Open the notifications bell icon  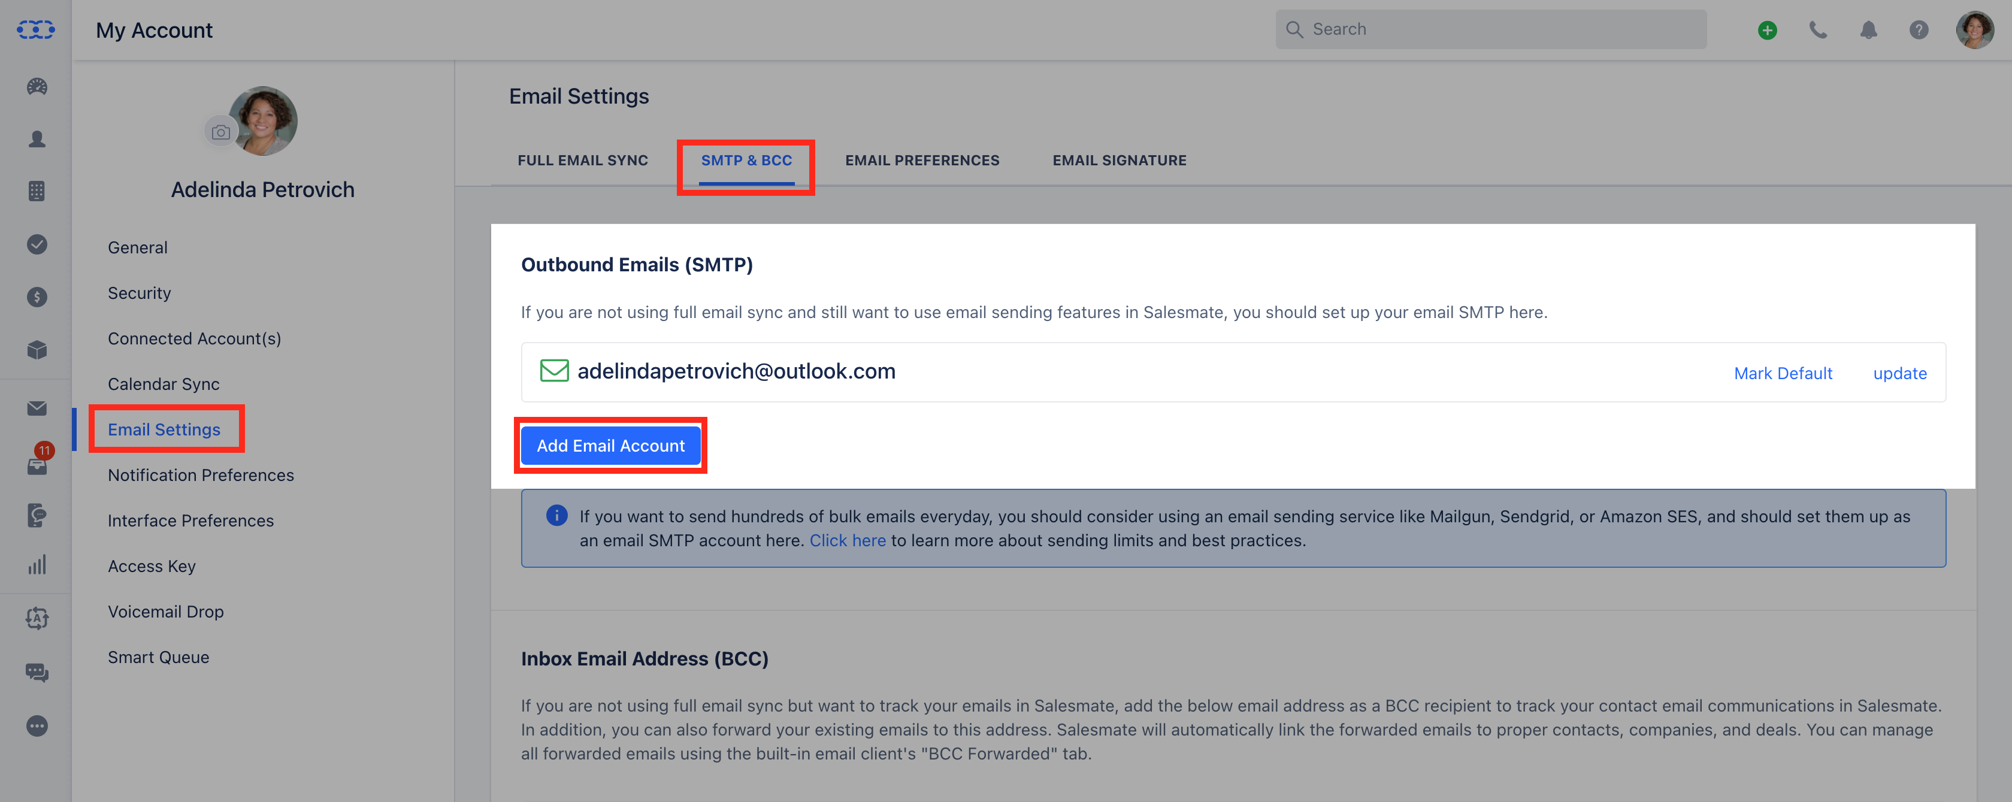1868,30
